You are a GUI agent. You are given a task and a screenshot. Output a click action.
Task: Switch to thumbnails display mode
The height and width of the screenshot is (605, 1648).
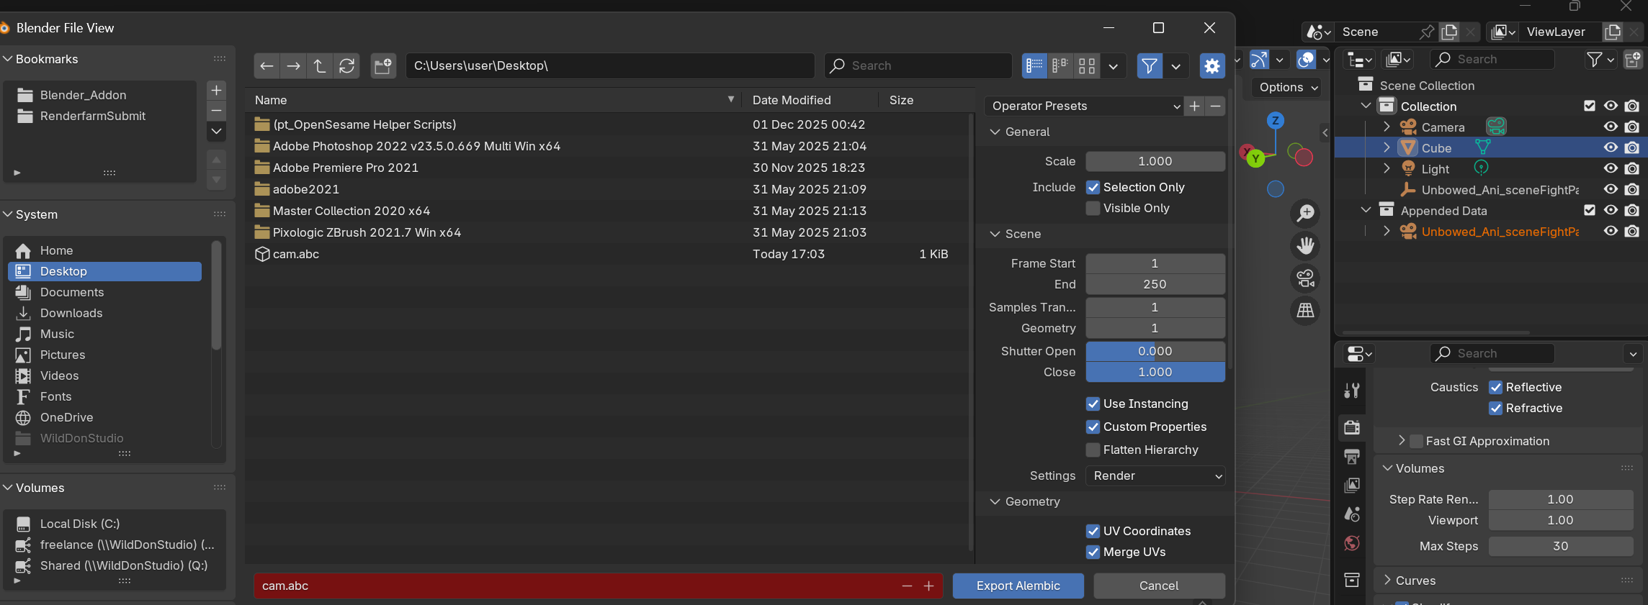(x=1087, y=66)
